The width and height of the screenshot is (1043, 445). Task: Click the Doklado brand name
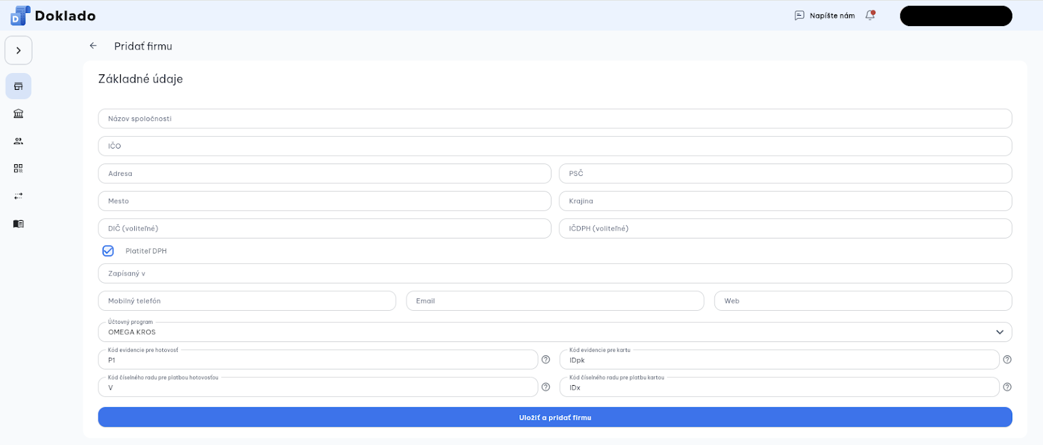tap(65, 16)
